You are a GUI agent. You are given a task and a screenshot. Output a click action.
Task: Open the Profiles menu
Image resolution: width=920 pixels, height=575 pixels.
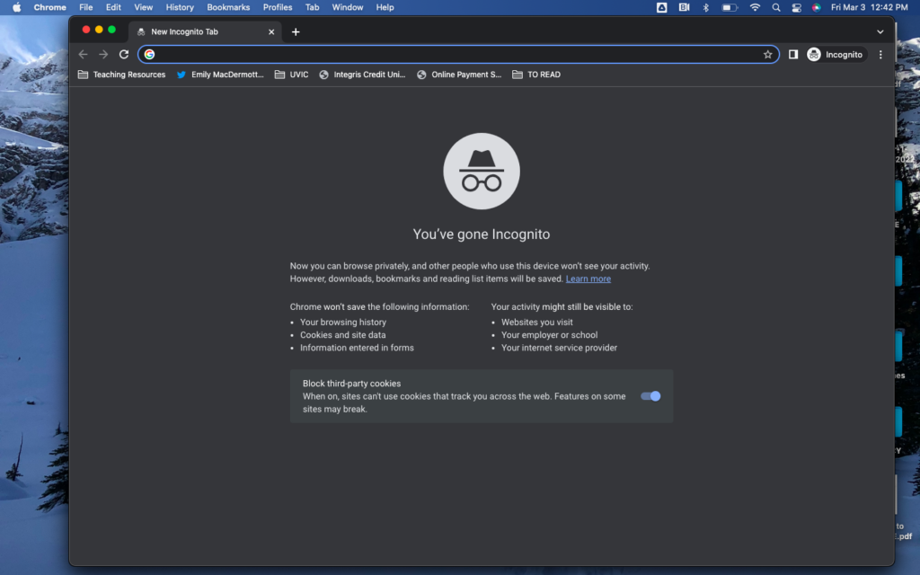click(x=278, y=7)
